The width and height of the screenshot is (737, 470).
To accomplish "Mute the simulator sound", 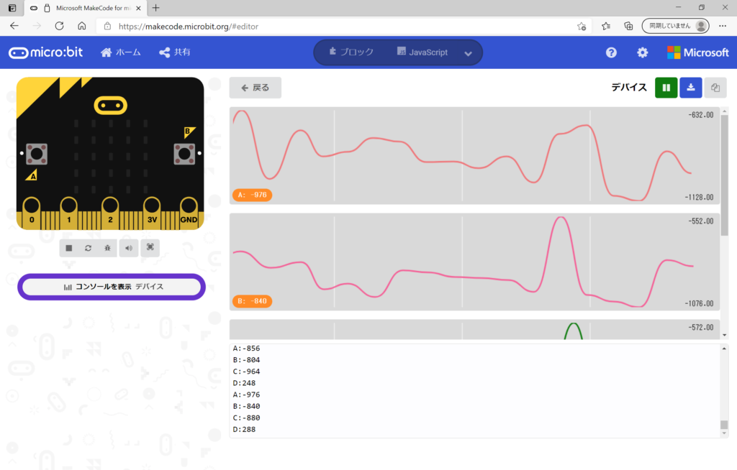I will pyautogui.click(x=128, y=248).
